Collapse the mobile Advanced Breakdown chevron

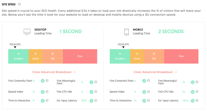click(x=176, y=72)
